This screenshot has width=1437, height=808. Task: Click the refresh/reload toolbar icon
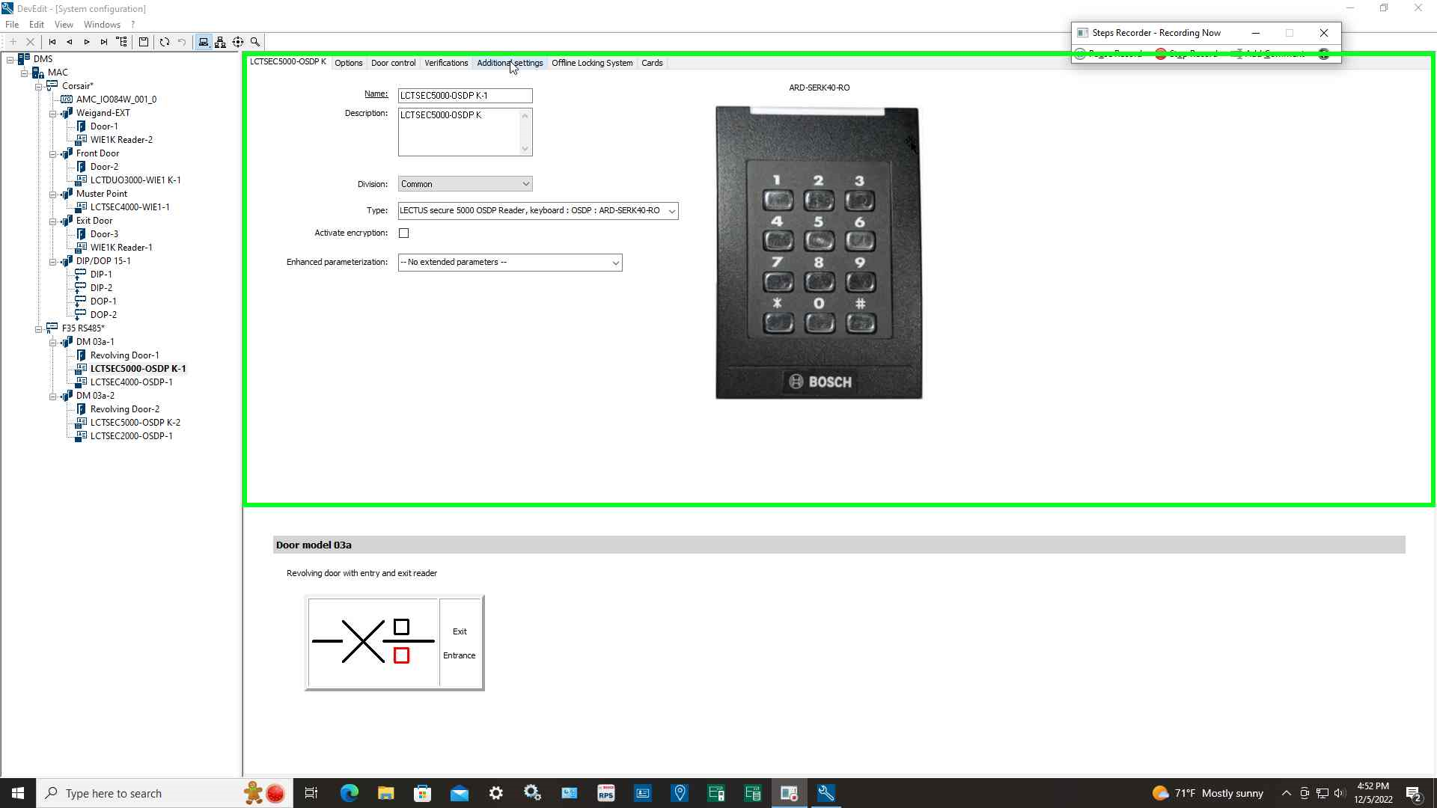[x=165, y=42]
